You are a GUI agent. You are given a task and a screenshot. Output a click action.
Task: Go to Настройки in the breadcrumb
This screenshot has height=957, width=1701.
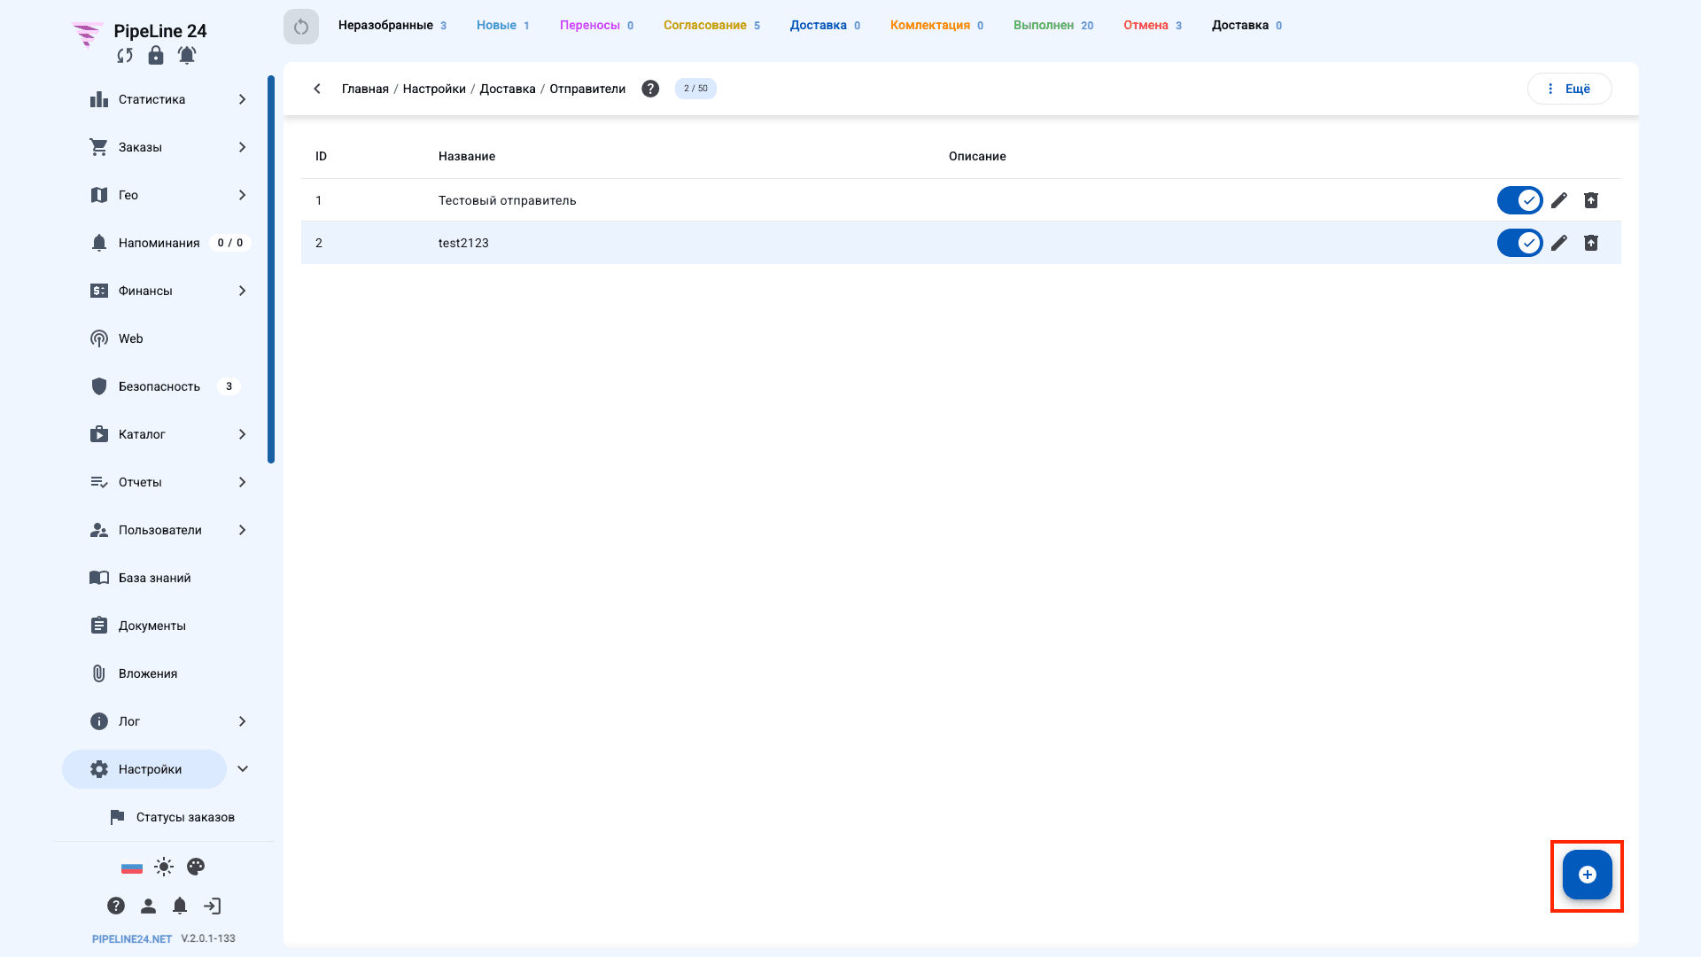pos(434,89)
